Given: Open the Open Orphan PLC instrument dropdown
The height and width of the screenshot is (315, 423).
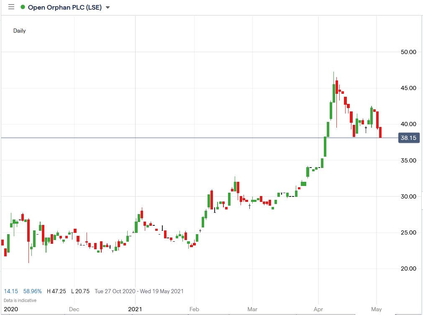Looking at the screenshot, I should point(108,7).
